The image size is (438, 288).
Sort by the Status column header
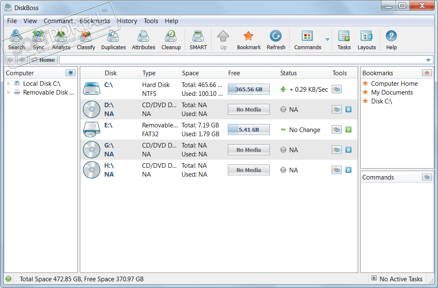[x=304, y=73]
